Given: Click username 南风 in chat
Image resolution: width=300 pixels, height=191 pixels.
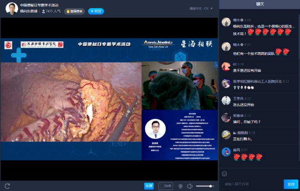Looking at the screenshot, I should pyautogui.click(x=236, y=150).
